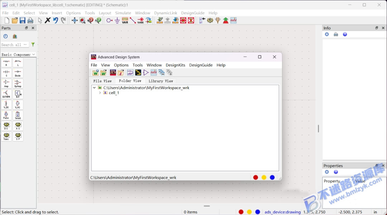387x215 pixels.
Task: Close the Parts panel
Action: pyautogui.click(x=33, y=28)
